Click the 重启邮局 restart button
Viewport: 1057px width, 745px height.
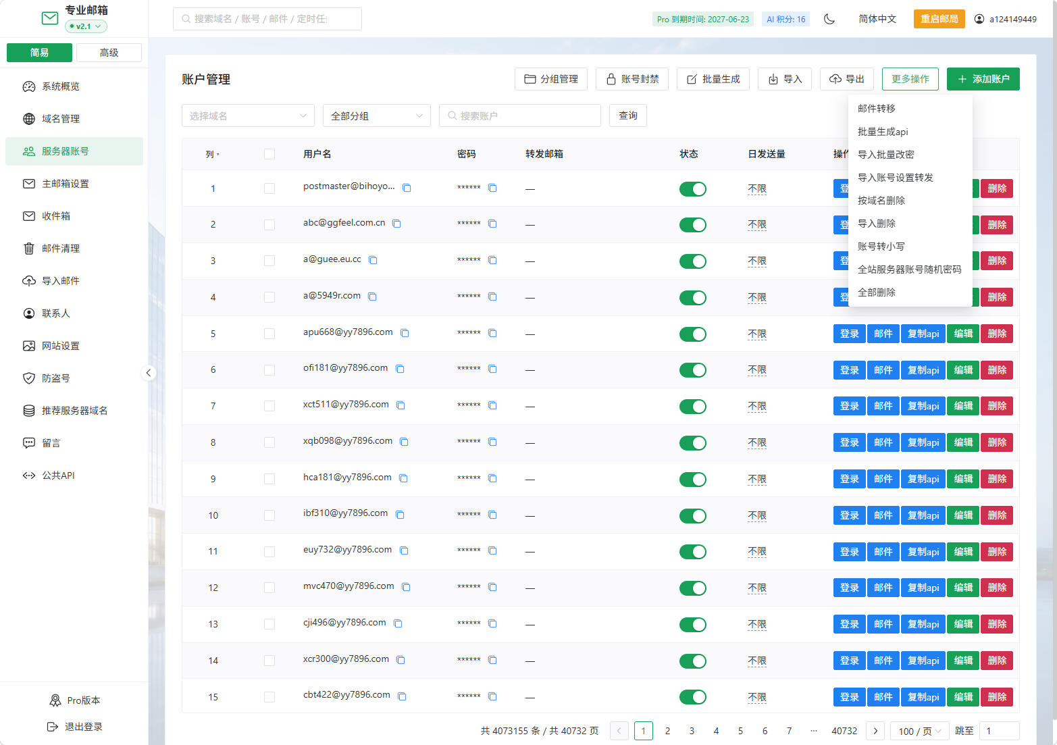pos(939,19)
